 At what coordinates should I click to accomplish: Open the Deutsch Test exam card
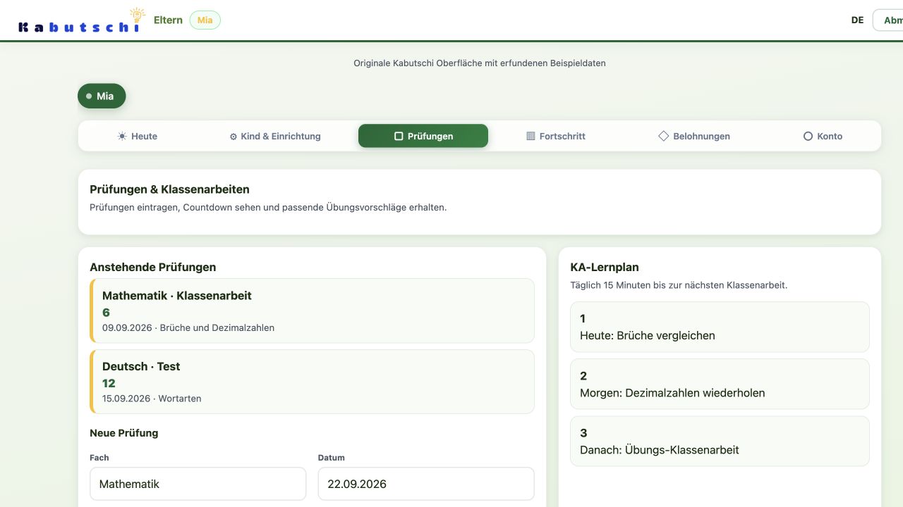[x=312, y=382]
